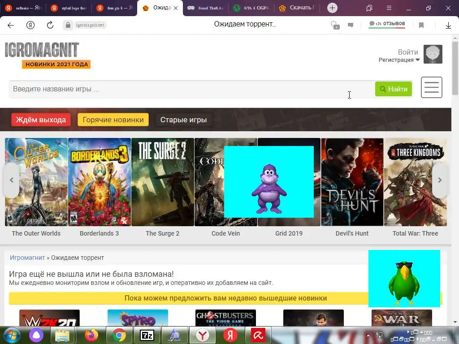Reload the page with the refresh icon

[50, 25]
